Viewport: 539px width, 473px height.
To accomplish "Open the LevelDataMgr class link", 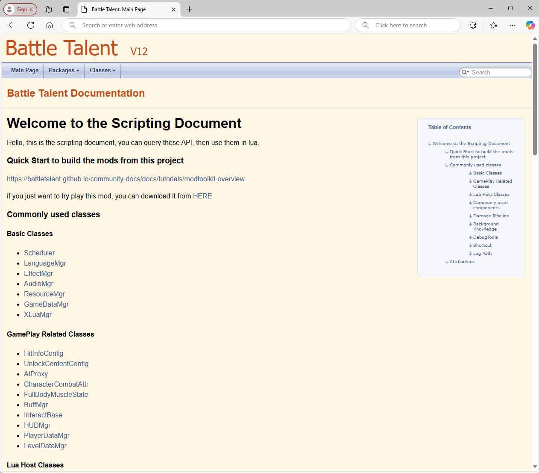I will (45, 446).
